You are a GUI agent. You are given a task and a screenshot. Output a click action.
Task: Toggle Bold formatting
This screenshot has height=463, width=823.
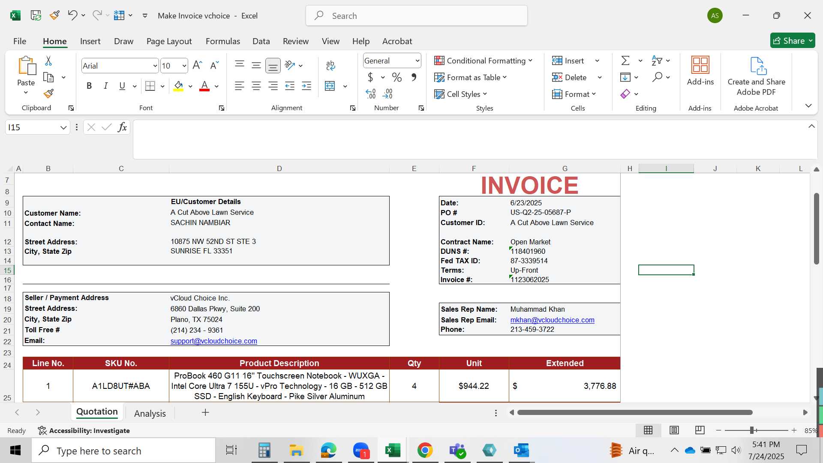coord(89,86)
